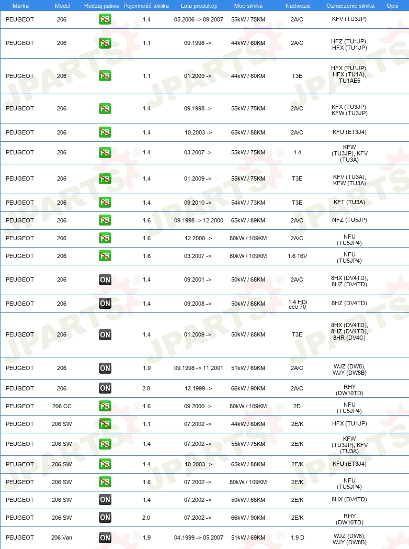The height and width of the screenshot is (549, 409).
Task: Click the '09.1998 -> 12.2000' production years cell
Action: pos(198,220)
